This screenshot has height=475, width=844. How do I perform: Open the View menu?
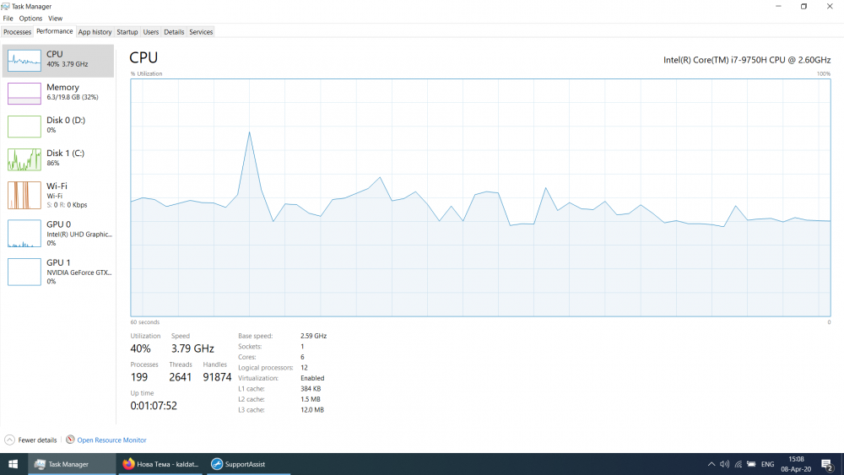pos(56,19)
